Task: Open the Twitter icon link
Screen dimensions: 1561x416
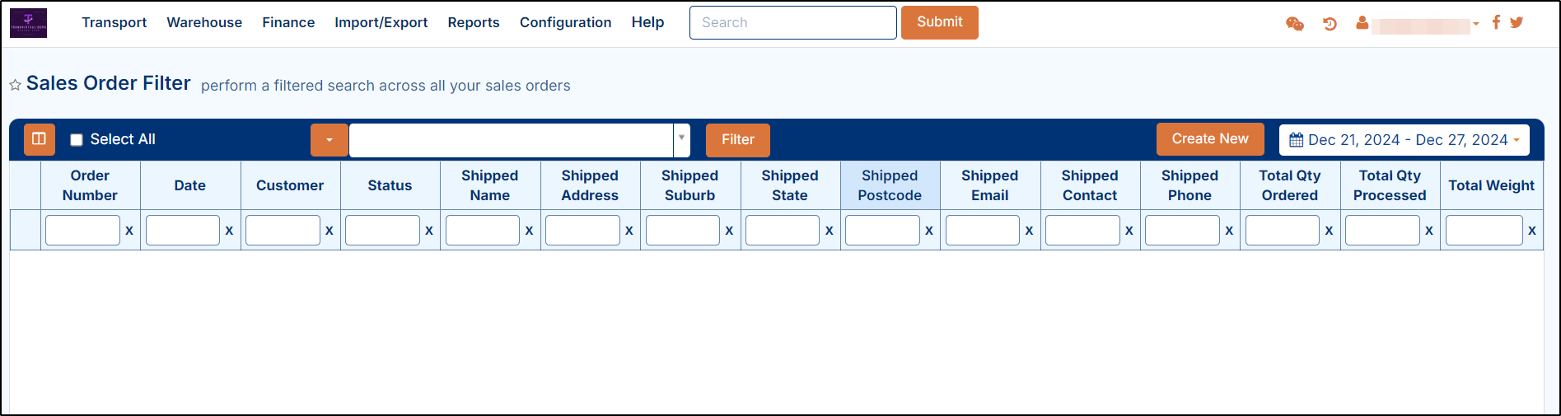Action: click(1517, 22)
